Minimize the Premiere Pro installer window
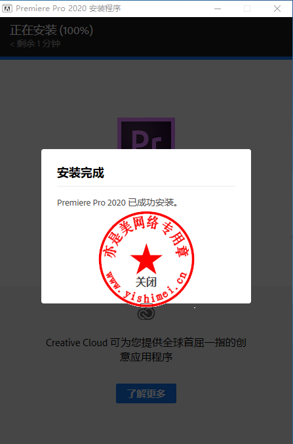293x444 pixels. [218, 9]
